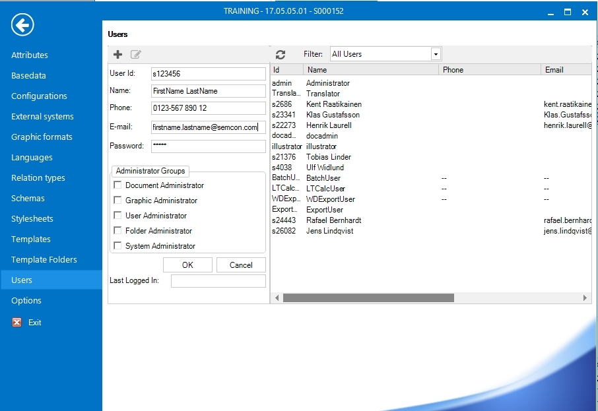Click the E-mail input field
This screenshot has height=411, width=598.
click(208, 127)
